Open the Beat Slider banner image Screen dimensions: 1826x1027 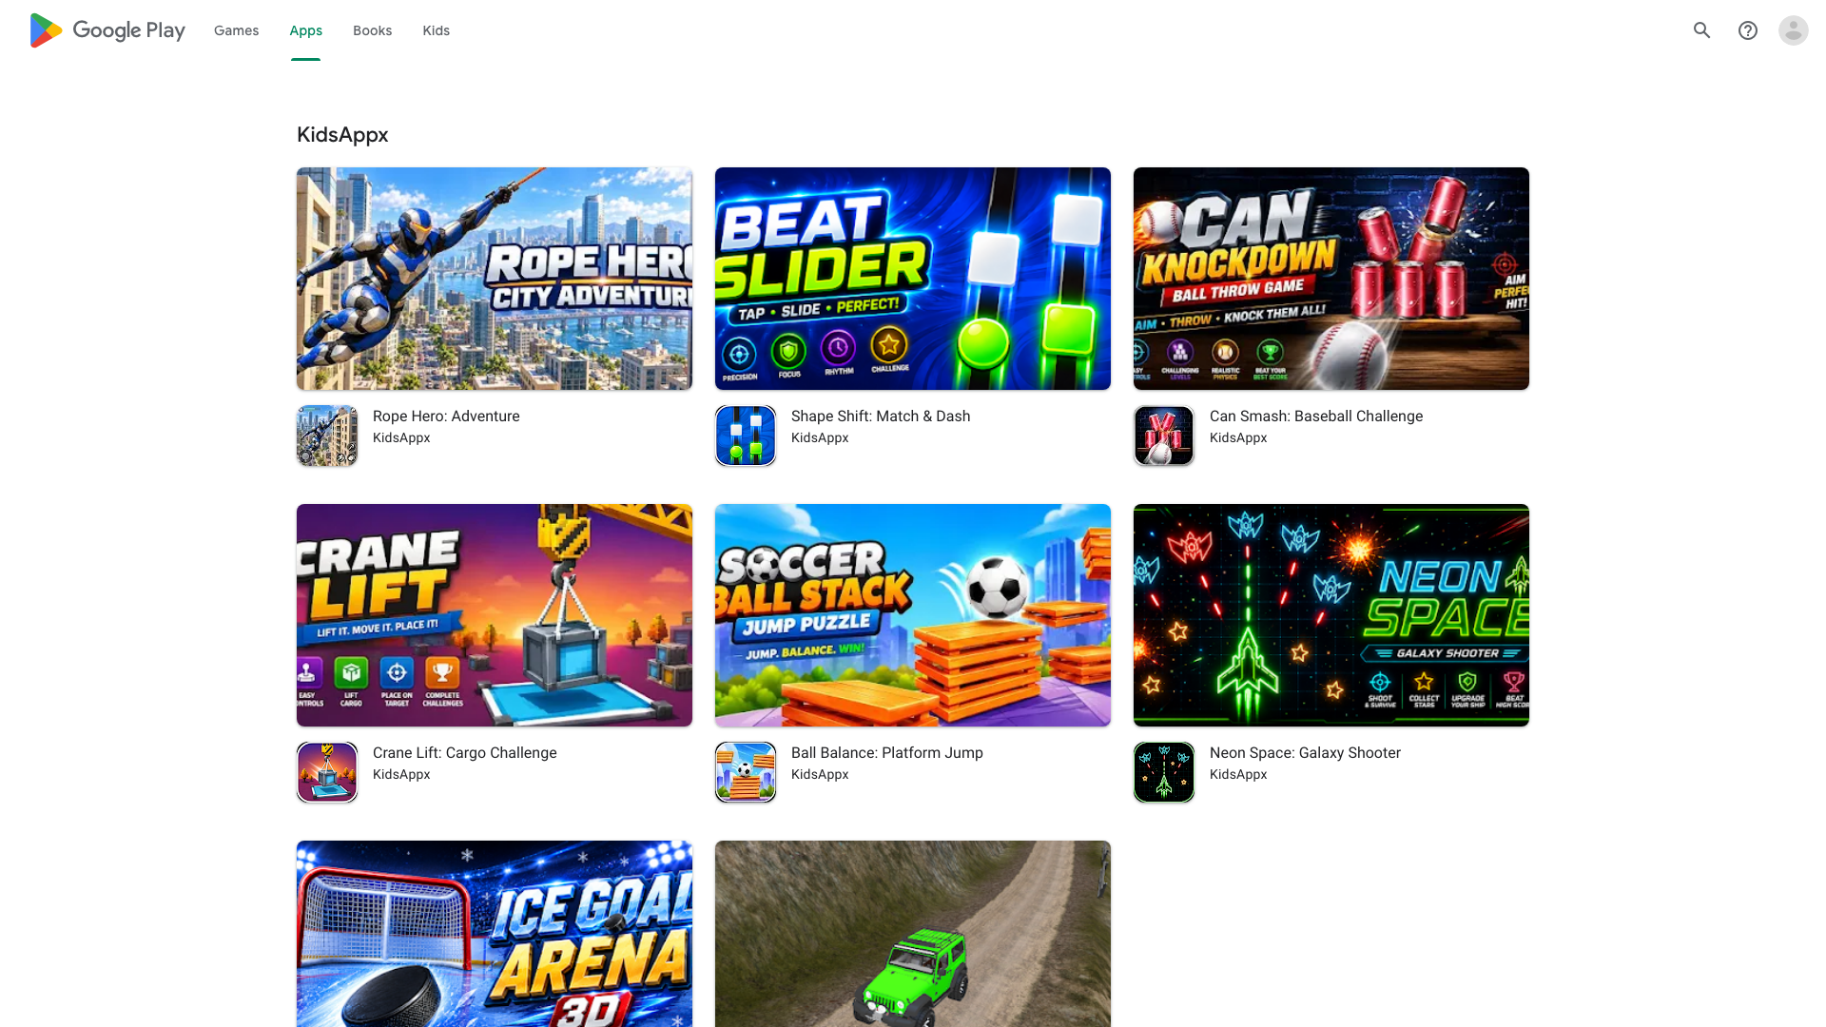(x=913, y=279)
